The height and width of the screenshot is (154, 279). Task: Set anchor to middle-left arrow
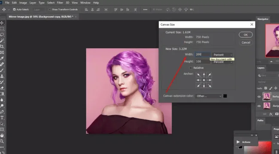[199, 80]
